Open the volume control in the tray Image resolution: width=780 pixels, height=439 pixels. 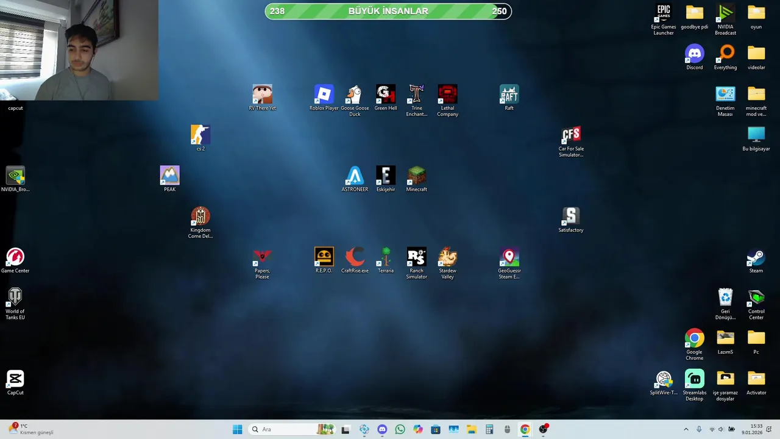tap(721, 429)
